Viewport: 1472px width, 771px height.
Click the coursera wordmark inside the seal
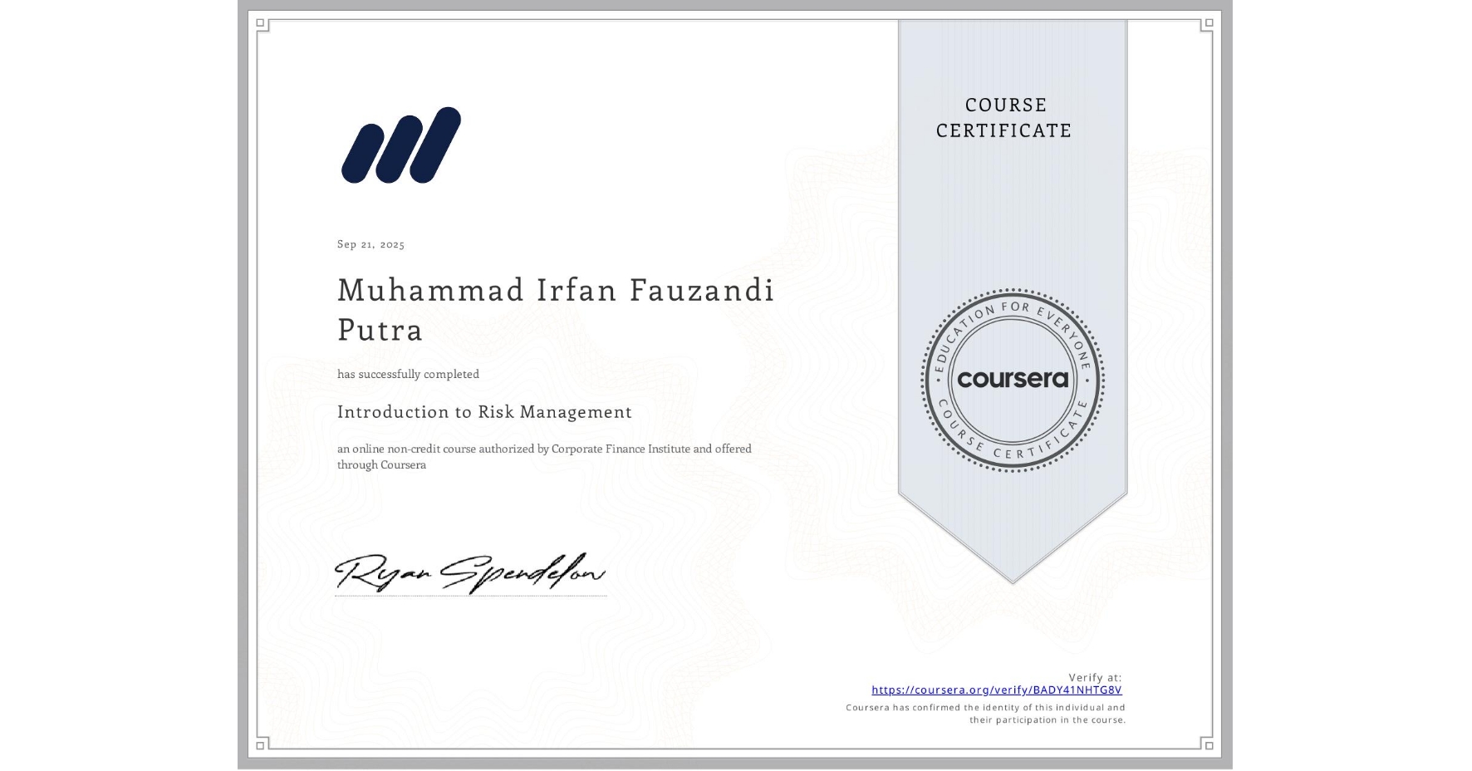[x=1013, y=379]
